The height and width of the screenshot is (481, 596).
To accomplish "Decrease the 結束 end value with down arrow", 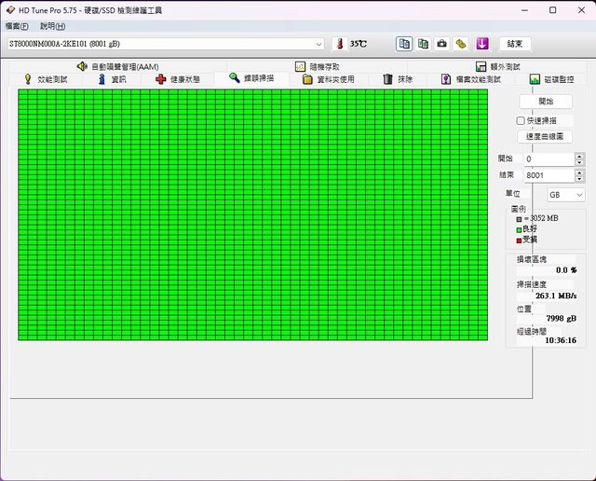I will [x=579, y=178].
